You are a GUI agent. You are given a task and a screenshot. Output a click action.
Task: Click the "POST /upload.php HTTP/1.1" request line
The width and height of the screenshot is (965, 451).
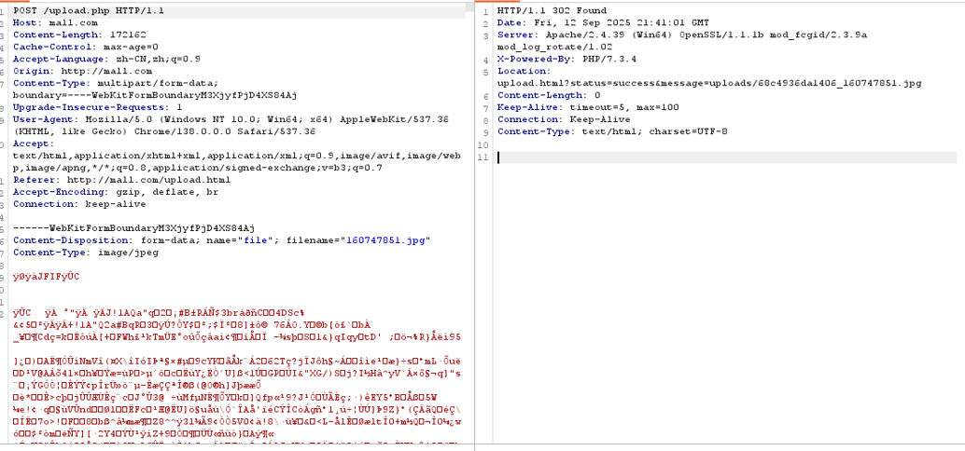click(x=89, y=11)
